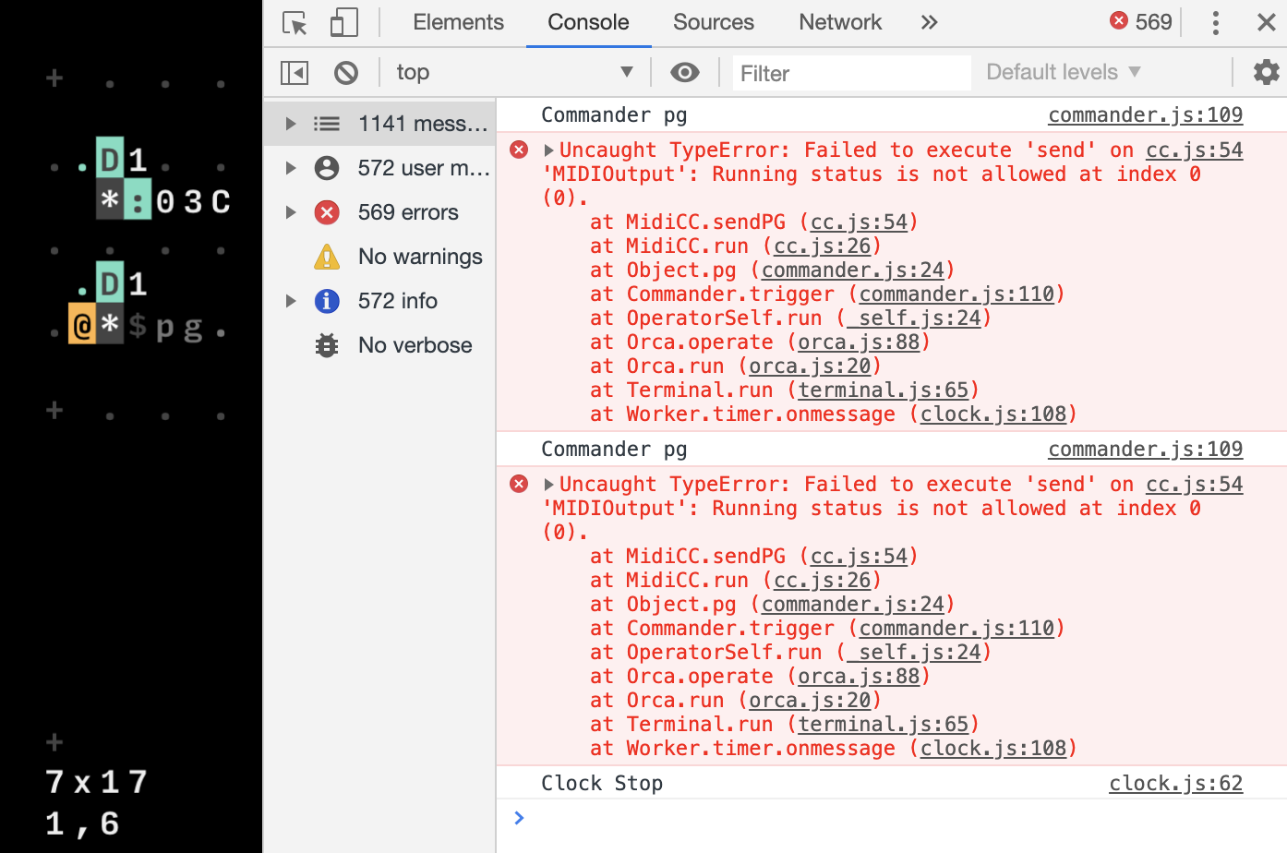This screenshot has width=1287, height=853.
Task: Toggle the device emulation mode
Action: 342,21
